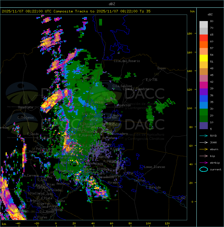The height and width of the screenshot is (227, 224).
Task: Click the eb+bip legend label
Action: pyautogui.click(x=215, y=163)
